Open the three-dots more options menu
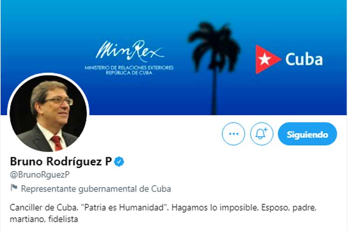The image size is (348, 231). click(x=234, y=134)
